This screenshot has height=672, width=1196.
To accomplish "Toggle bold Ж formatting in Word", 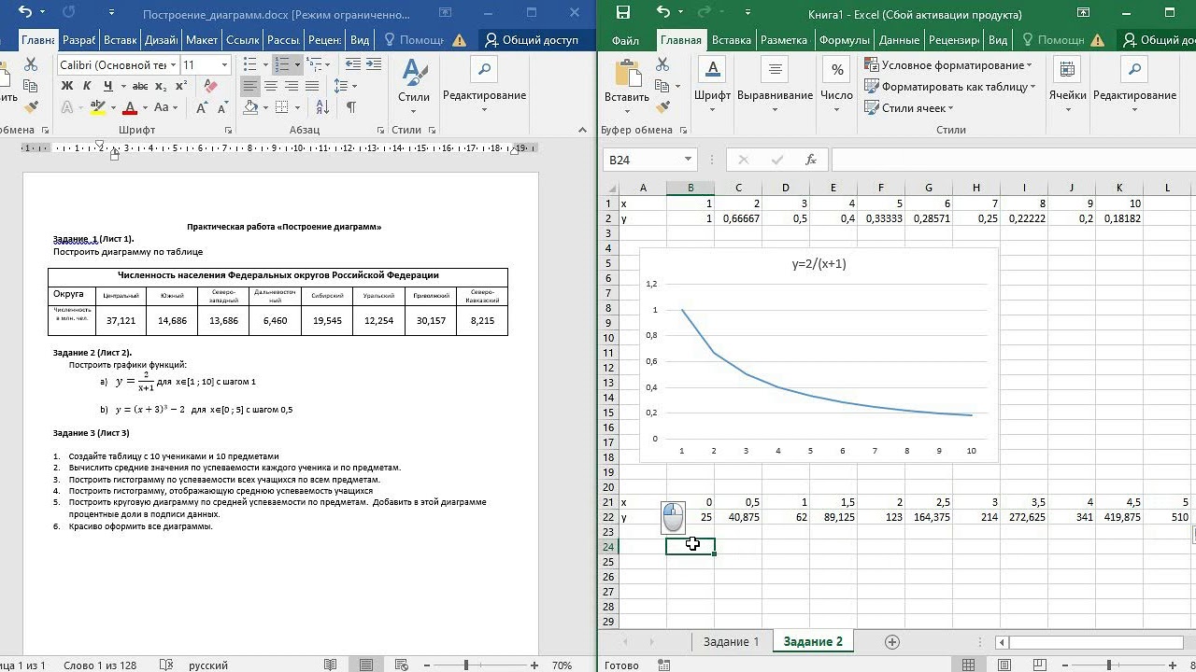I will pyautogui.click(x=66, y=86).
